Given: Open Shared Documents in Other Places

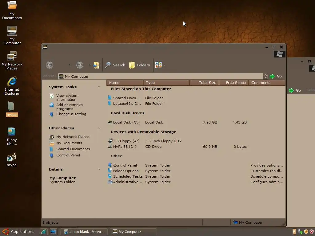Looking at the screenshot, I should [73, 149].
